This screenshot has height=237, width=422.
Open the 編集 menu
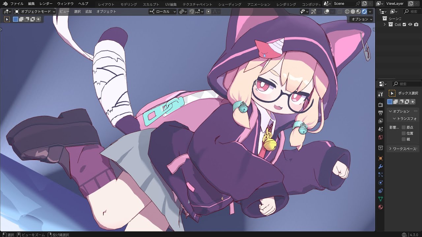pyautogui.click(x=31, y=4)
